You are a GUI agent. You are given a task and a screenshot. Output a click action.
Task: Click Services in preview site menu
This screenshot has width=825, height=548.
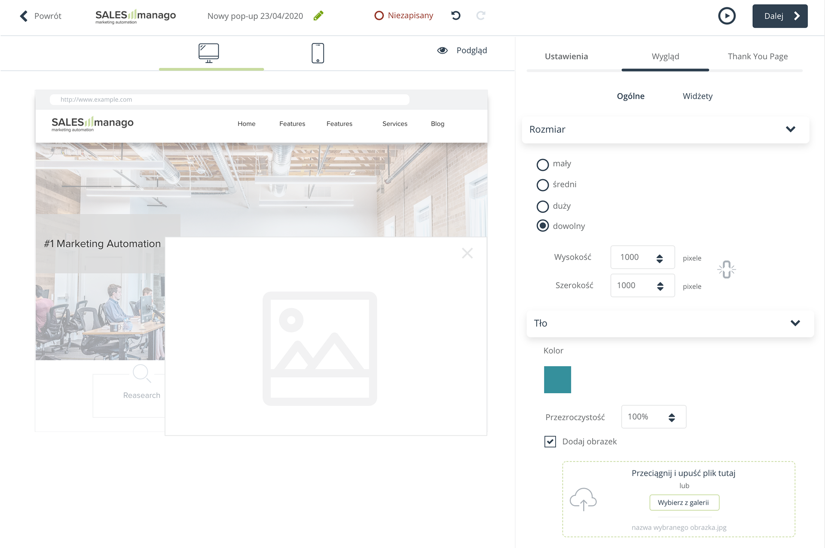394,124
